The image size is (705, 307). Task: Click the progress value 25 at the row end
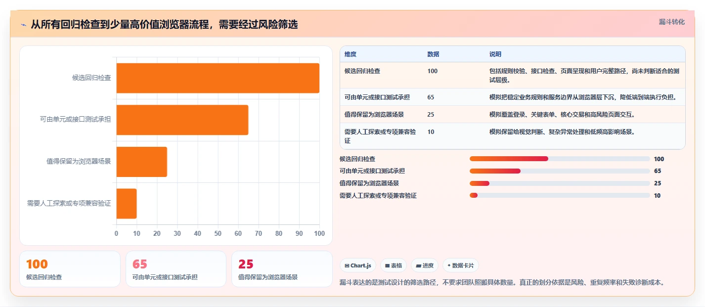658,183
